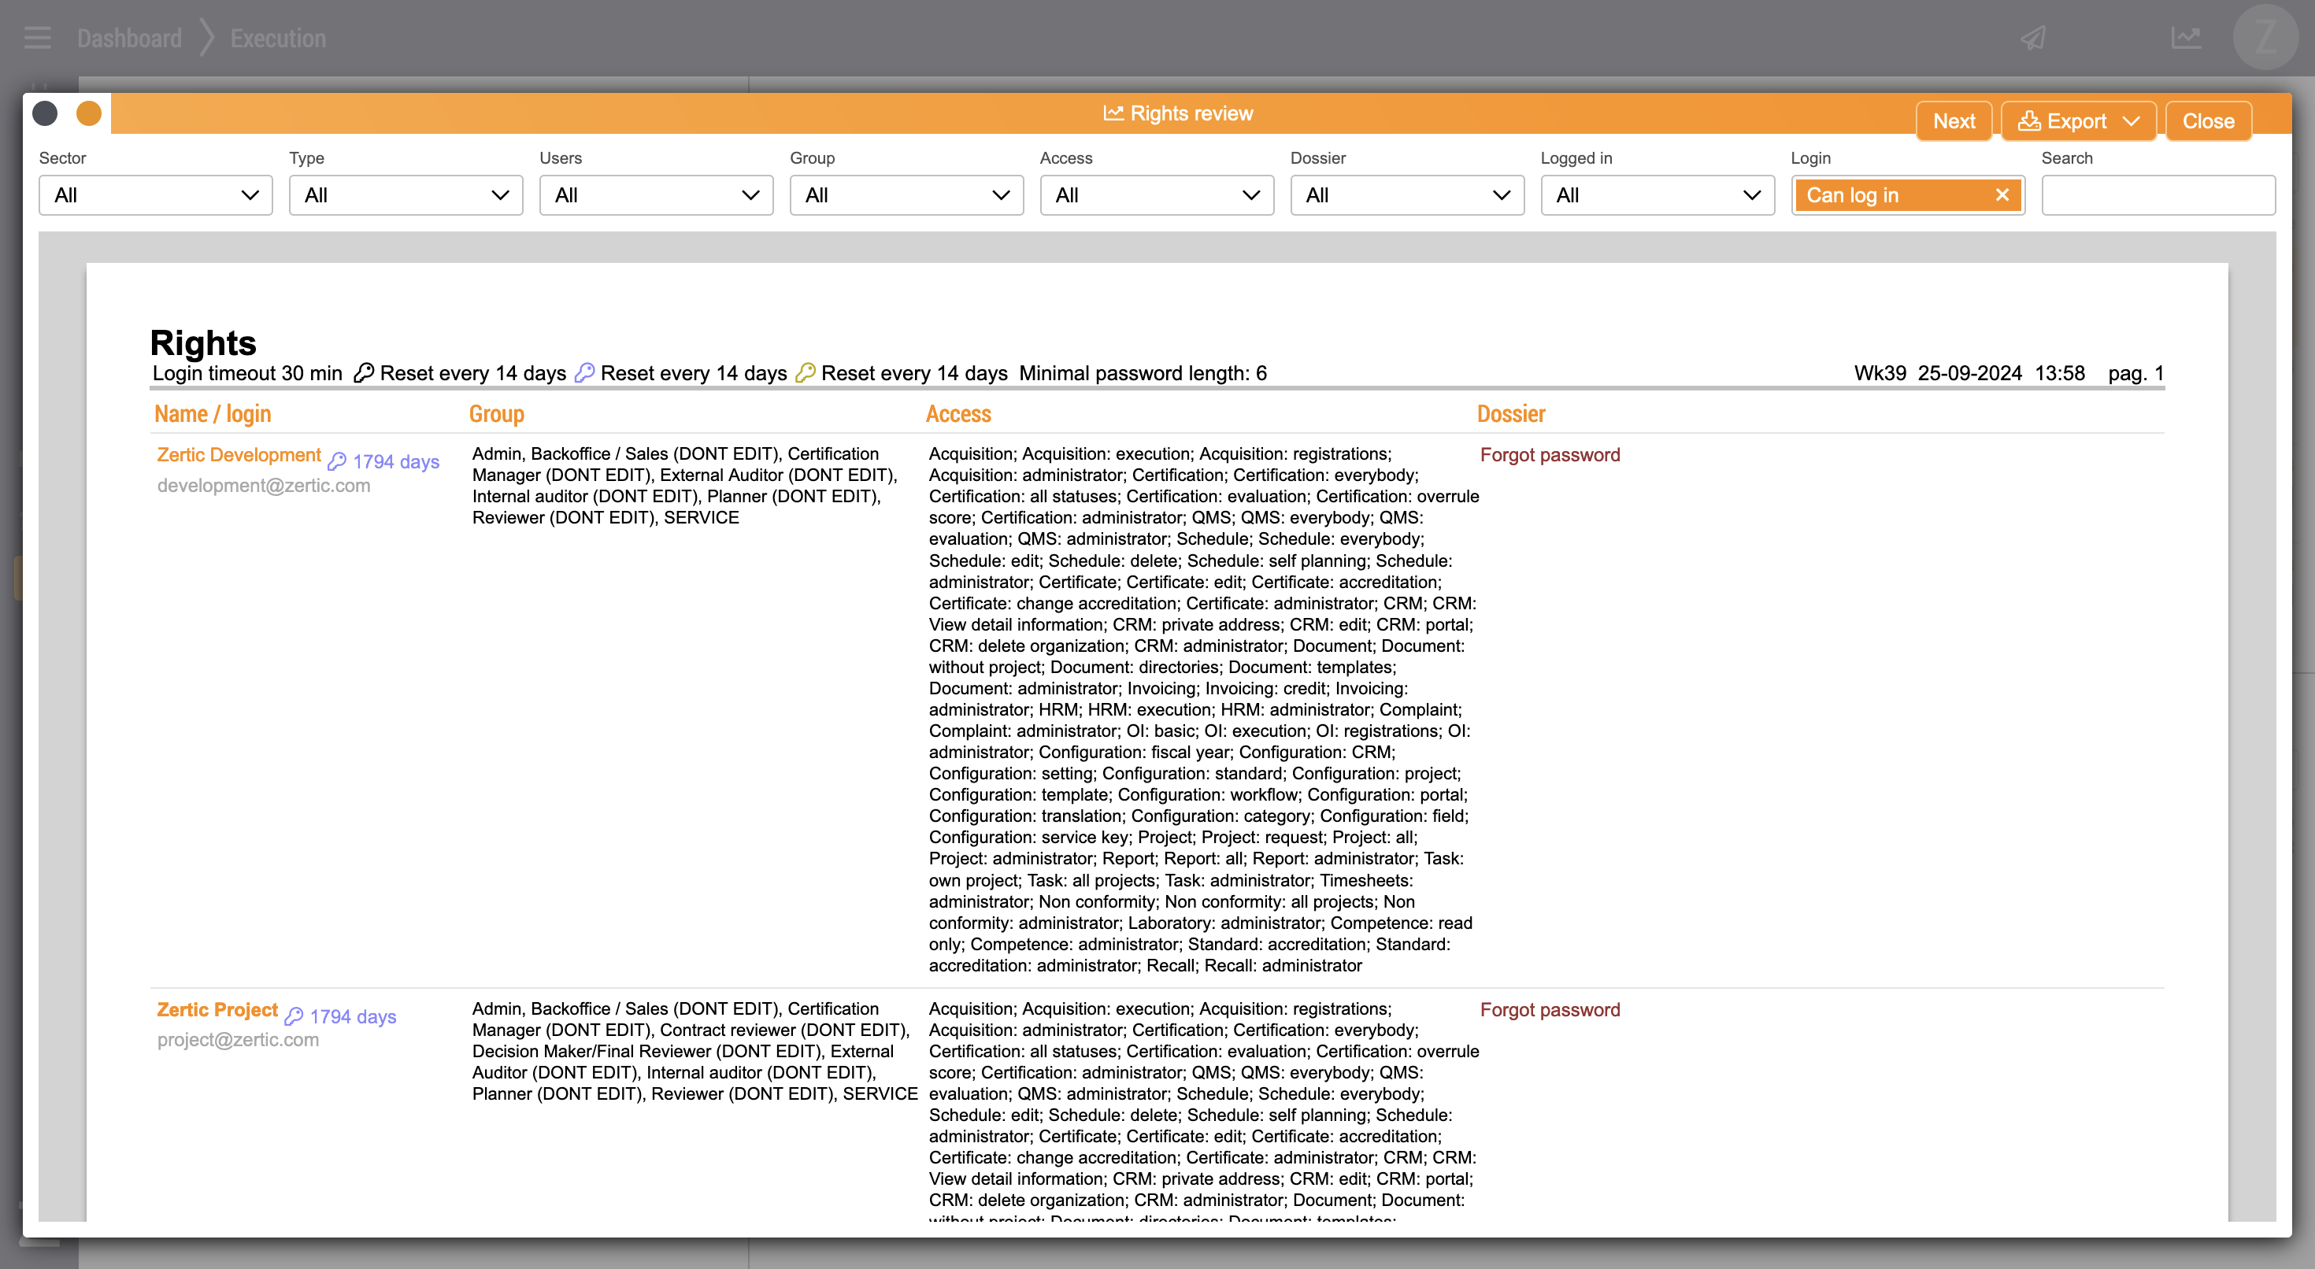Expand the Export options arrow

[2131, 121]
